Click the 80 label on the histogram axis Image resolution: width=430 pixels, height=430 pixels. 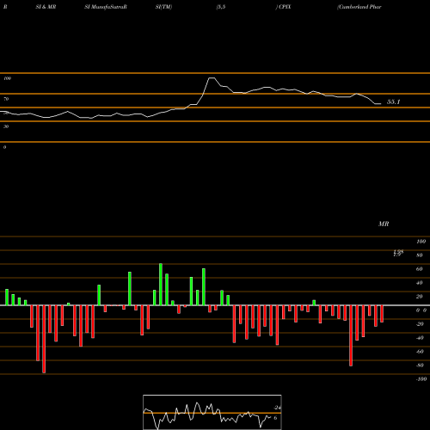pos(420,255)
